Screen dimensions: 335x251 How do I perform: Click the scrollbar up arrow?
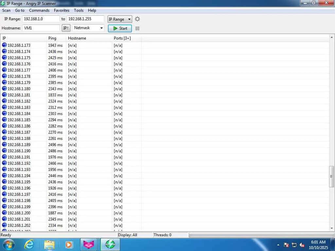point(332,37)
